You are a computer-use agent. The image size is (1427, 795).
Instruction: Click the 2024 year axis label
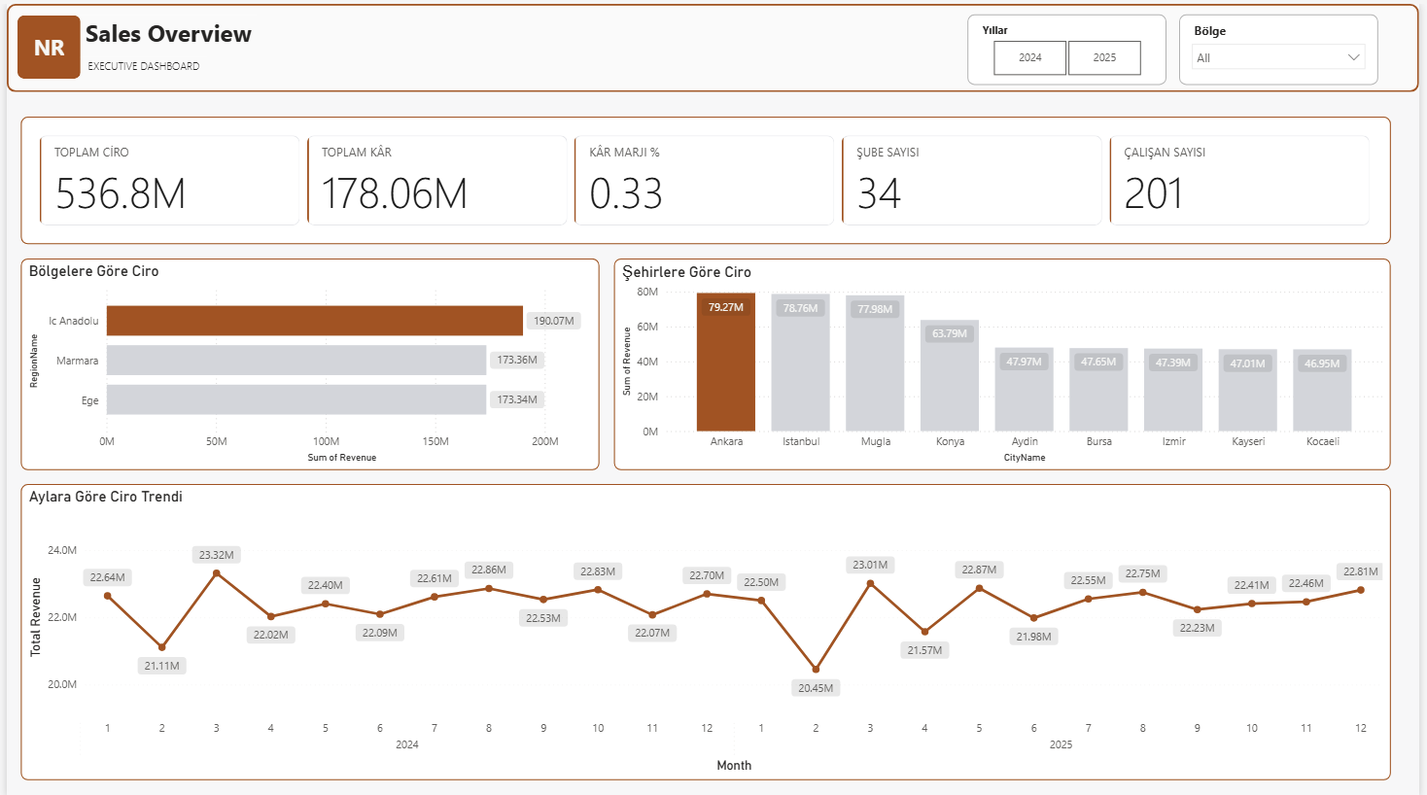pyautogui.click(x=407, y=744)
